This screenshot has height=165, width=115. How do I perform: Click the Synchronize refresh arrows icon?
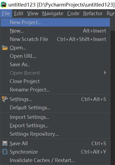(x=5, y=152)
